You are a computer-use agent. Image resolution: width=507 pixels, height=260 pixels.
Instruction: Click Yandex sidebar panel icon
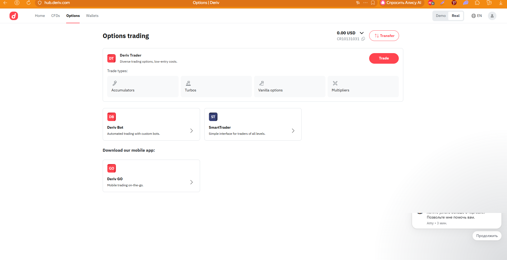click(x=489, y=3)
